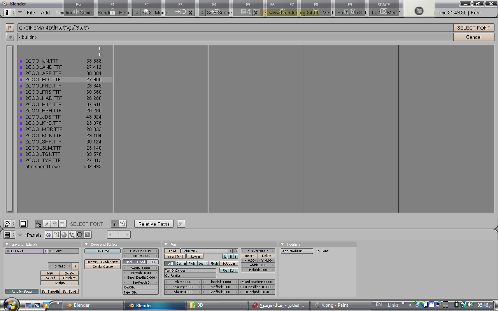
Task: Switch to Editing context icon in Panels
Action: (79, 235)
